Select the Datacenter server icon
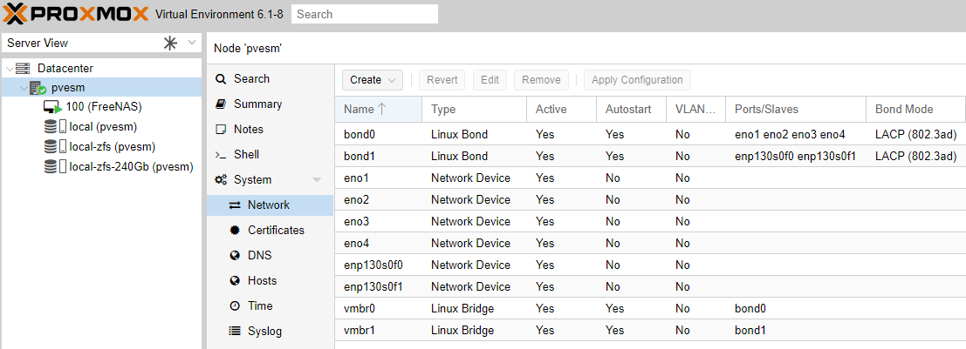Screen dimensions: 966x349 point(23,68)
